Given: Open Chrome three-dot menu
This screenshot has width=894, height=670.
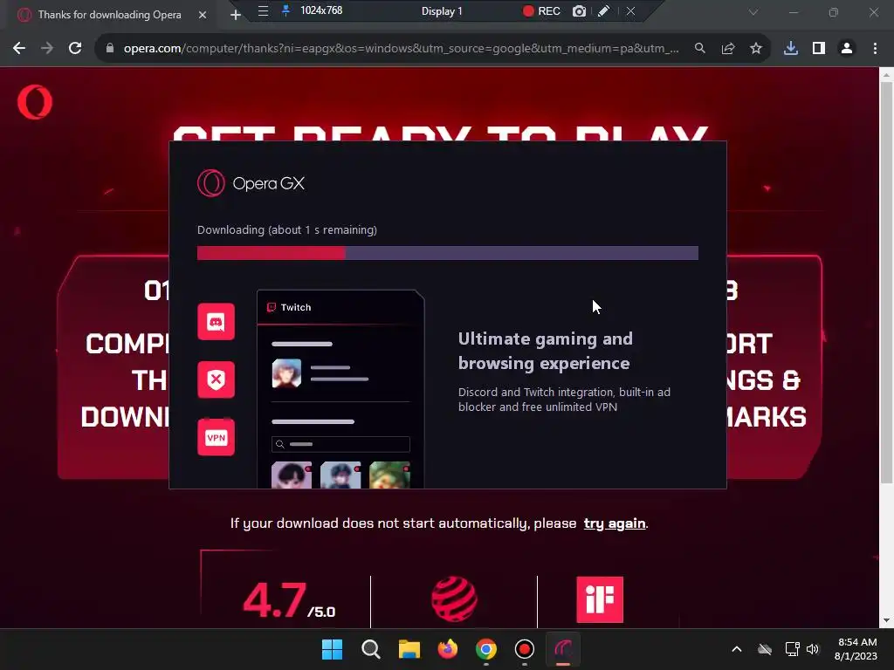Looking at the screenshot, I should pos(875,49).
